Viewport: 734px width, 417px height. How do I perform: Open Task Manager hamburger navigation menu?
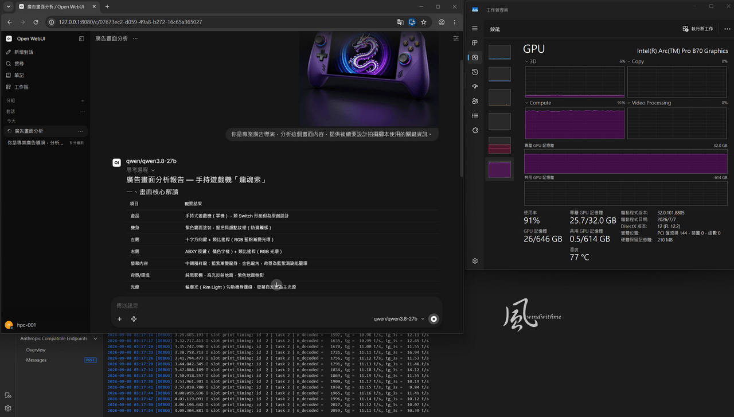pyautogui.click(x=475, y=28)
